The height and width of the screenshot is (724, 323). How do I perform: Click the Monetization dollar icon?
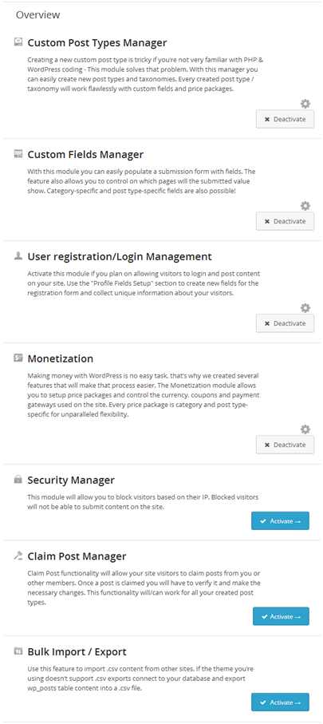(18, 358)
